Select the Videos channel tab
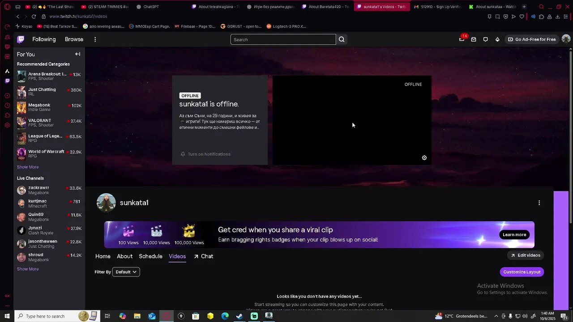The width and height of the screenshot is (573, 322). click(x=177, y=256)
